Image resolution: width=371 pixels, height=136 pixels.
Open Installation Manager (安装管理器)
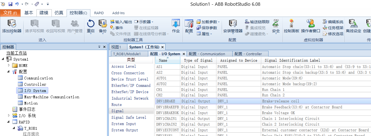233,26
